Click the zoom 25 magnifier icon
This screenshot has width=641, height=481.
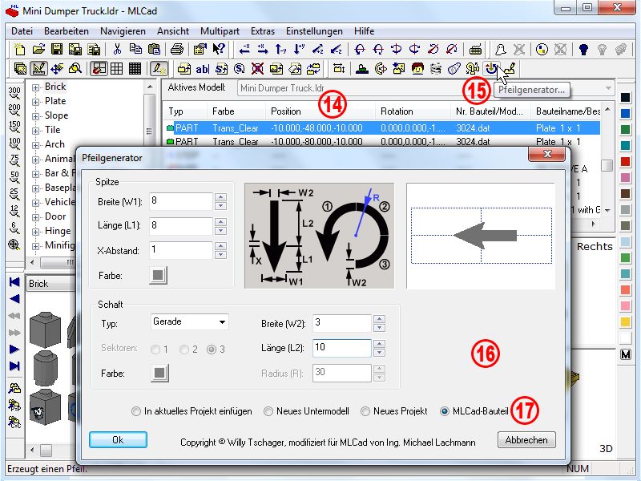(x=14, y=194)
